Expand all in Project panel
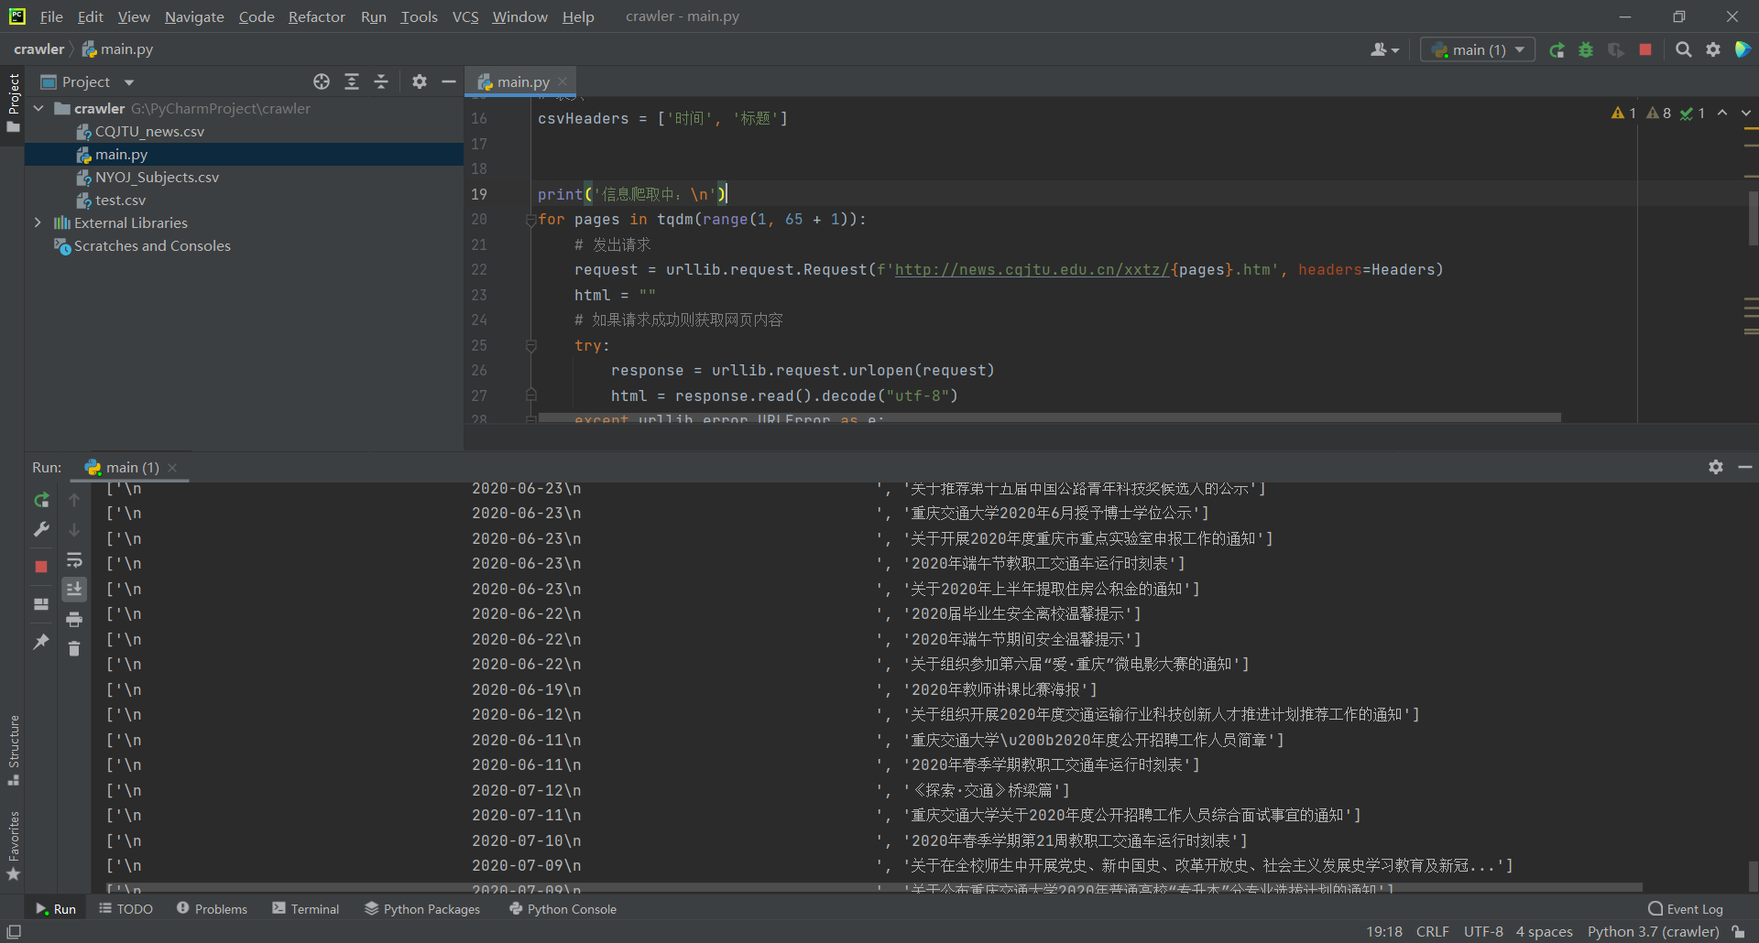Viewport: 1759px width, 943px height. click(352, 82)
